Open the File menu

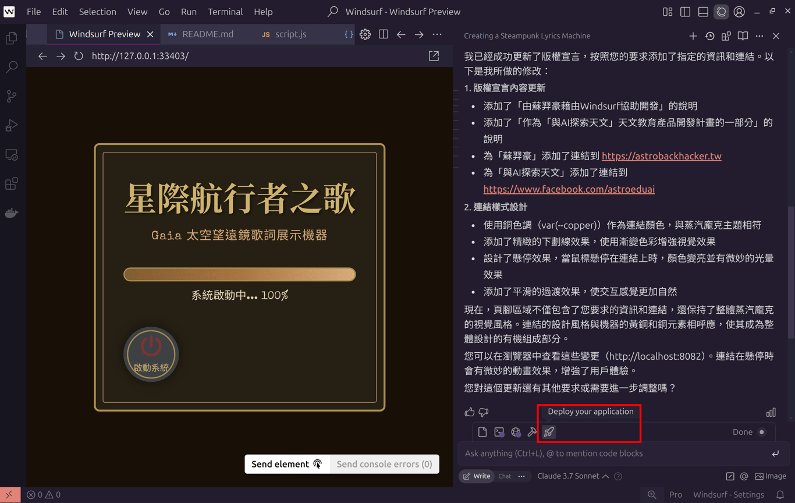pos(34,12)
